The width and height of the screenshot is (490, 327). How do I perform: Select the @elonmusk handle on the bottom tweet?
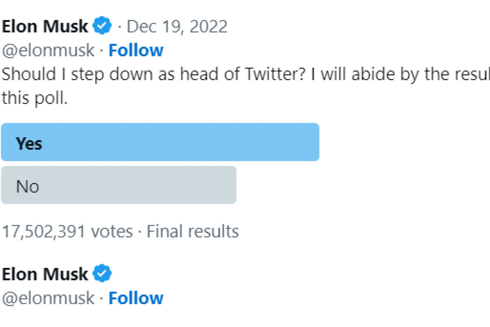pyautogui.click(x=47, y=298)
